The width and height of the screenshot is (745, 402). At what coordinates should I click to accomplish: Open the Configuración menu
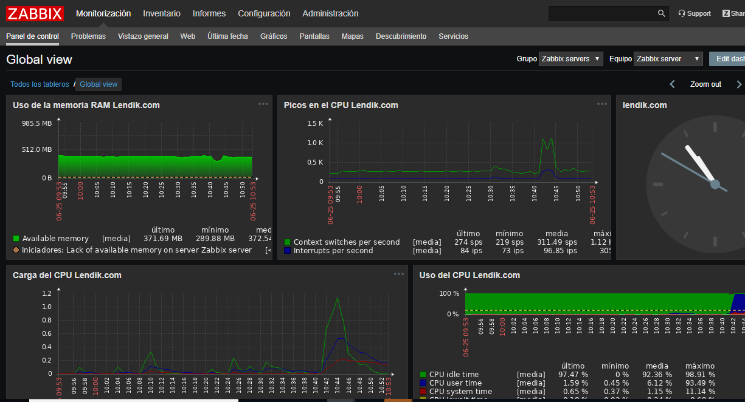tap(264, 13)
